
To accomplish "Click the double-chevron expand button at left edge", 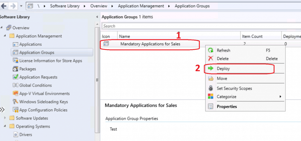I will pyautogui.click(x=2, y=110).
